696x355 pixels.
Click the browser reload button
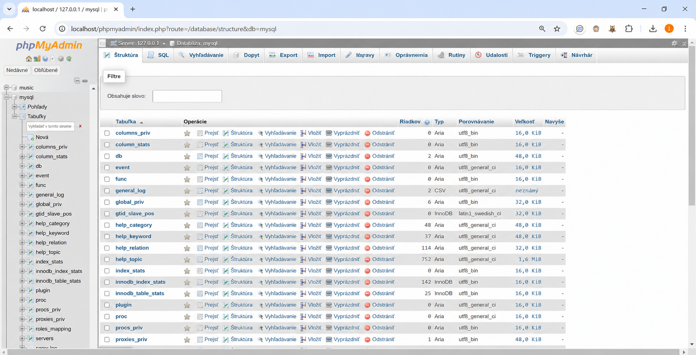point(43,29)
